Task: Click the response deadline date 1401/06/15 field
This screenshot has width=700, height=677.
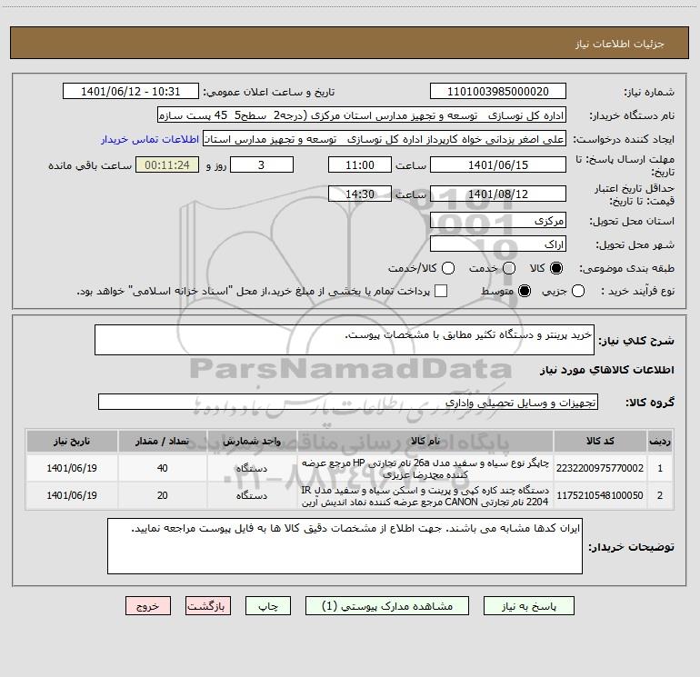Action: pos(498,164)
